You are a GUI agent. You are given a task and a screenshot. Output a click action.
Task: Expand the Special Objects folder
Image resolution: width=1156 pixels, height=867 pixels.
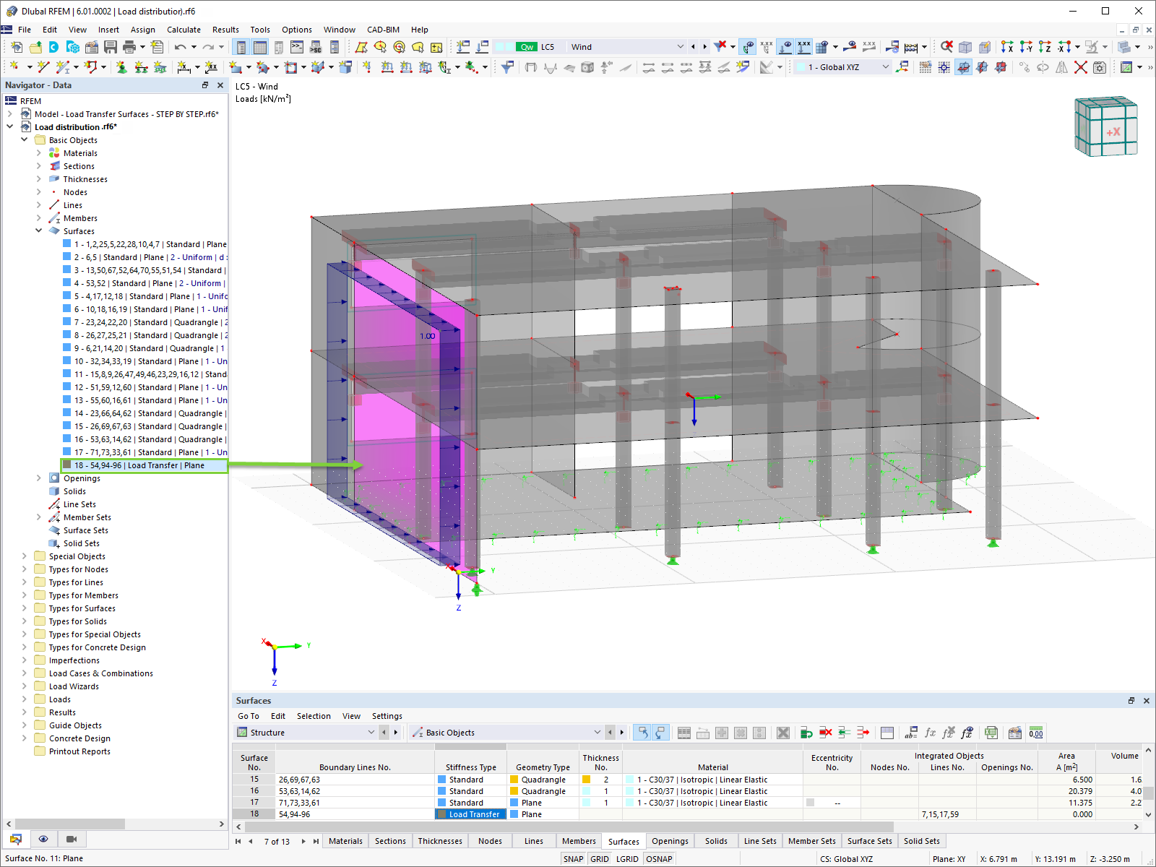24,556
